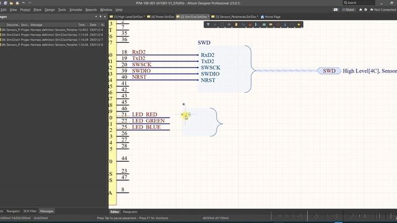Open the SCH Filter panel tab
This screenshot has height=223, width=397.
tap(30, 211)
